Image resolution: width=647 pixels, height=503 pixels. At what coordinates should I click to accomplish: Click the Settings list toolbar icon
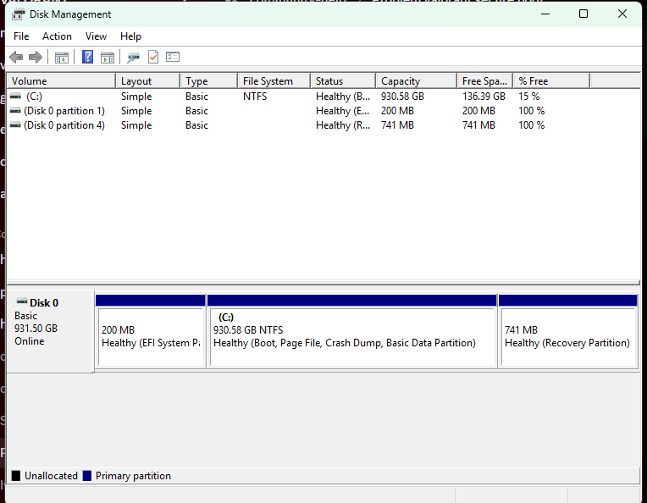point(173,57)
